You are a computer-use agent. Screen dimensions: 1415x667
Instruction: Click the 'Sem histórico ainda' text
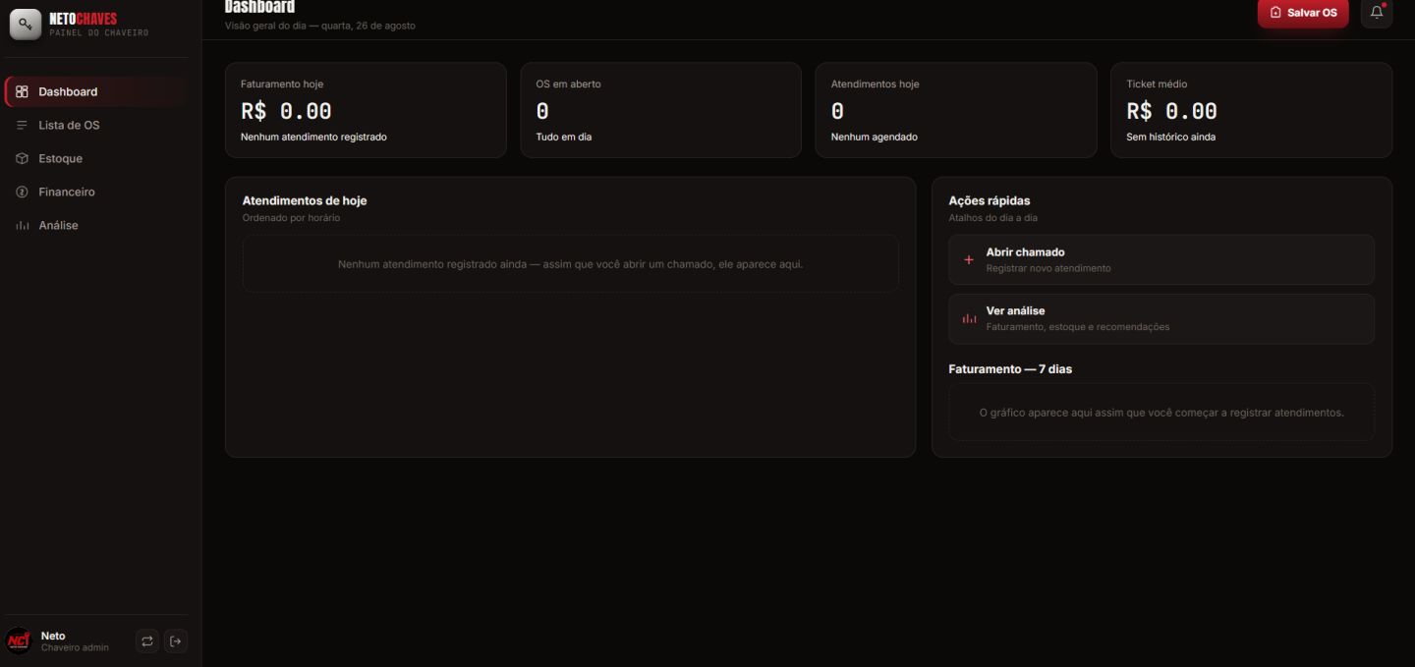[1170, 137]
